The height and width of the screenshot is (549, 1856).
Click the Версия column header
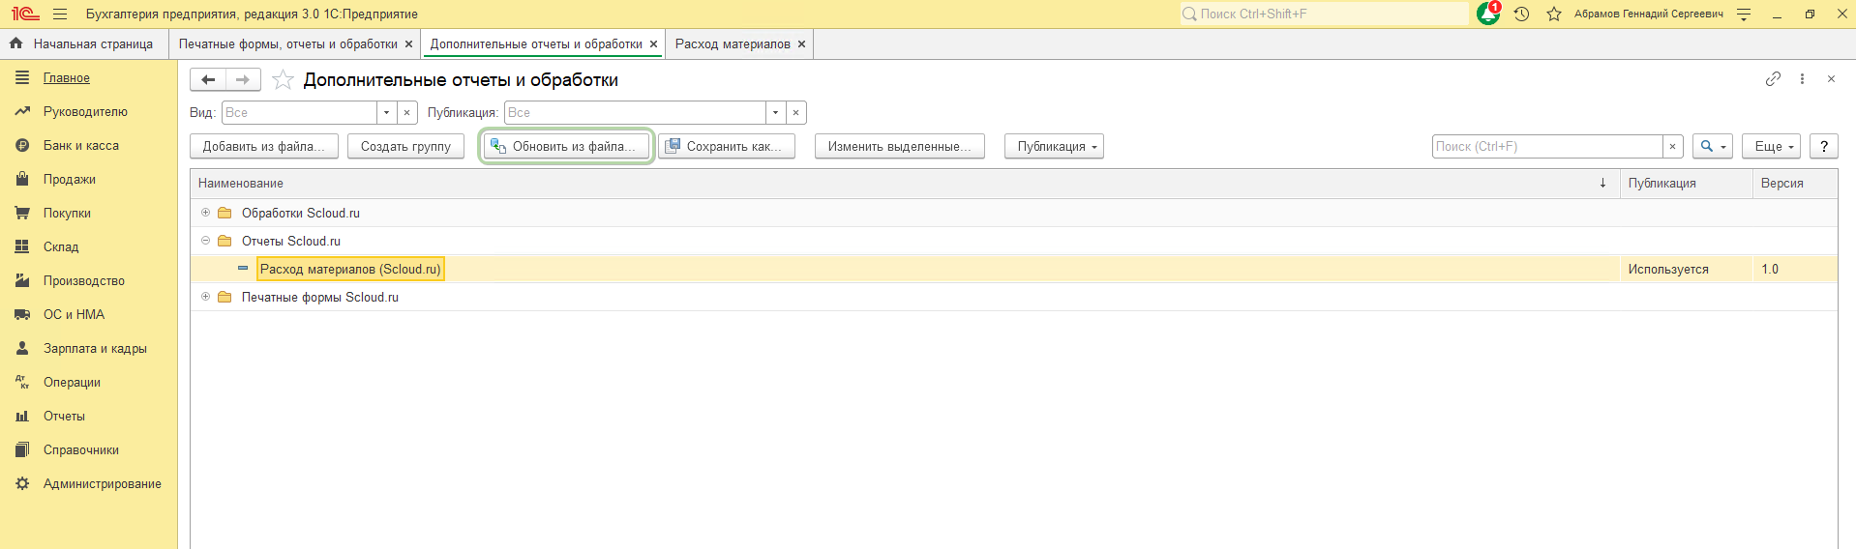pos(1795,183)
